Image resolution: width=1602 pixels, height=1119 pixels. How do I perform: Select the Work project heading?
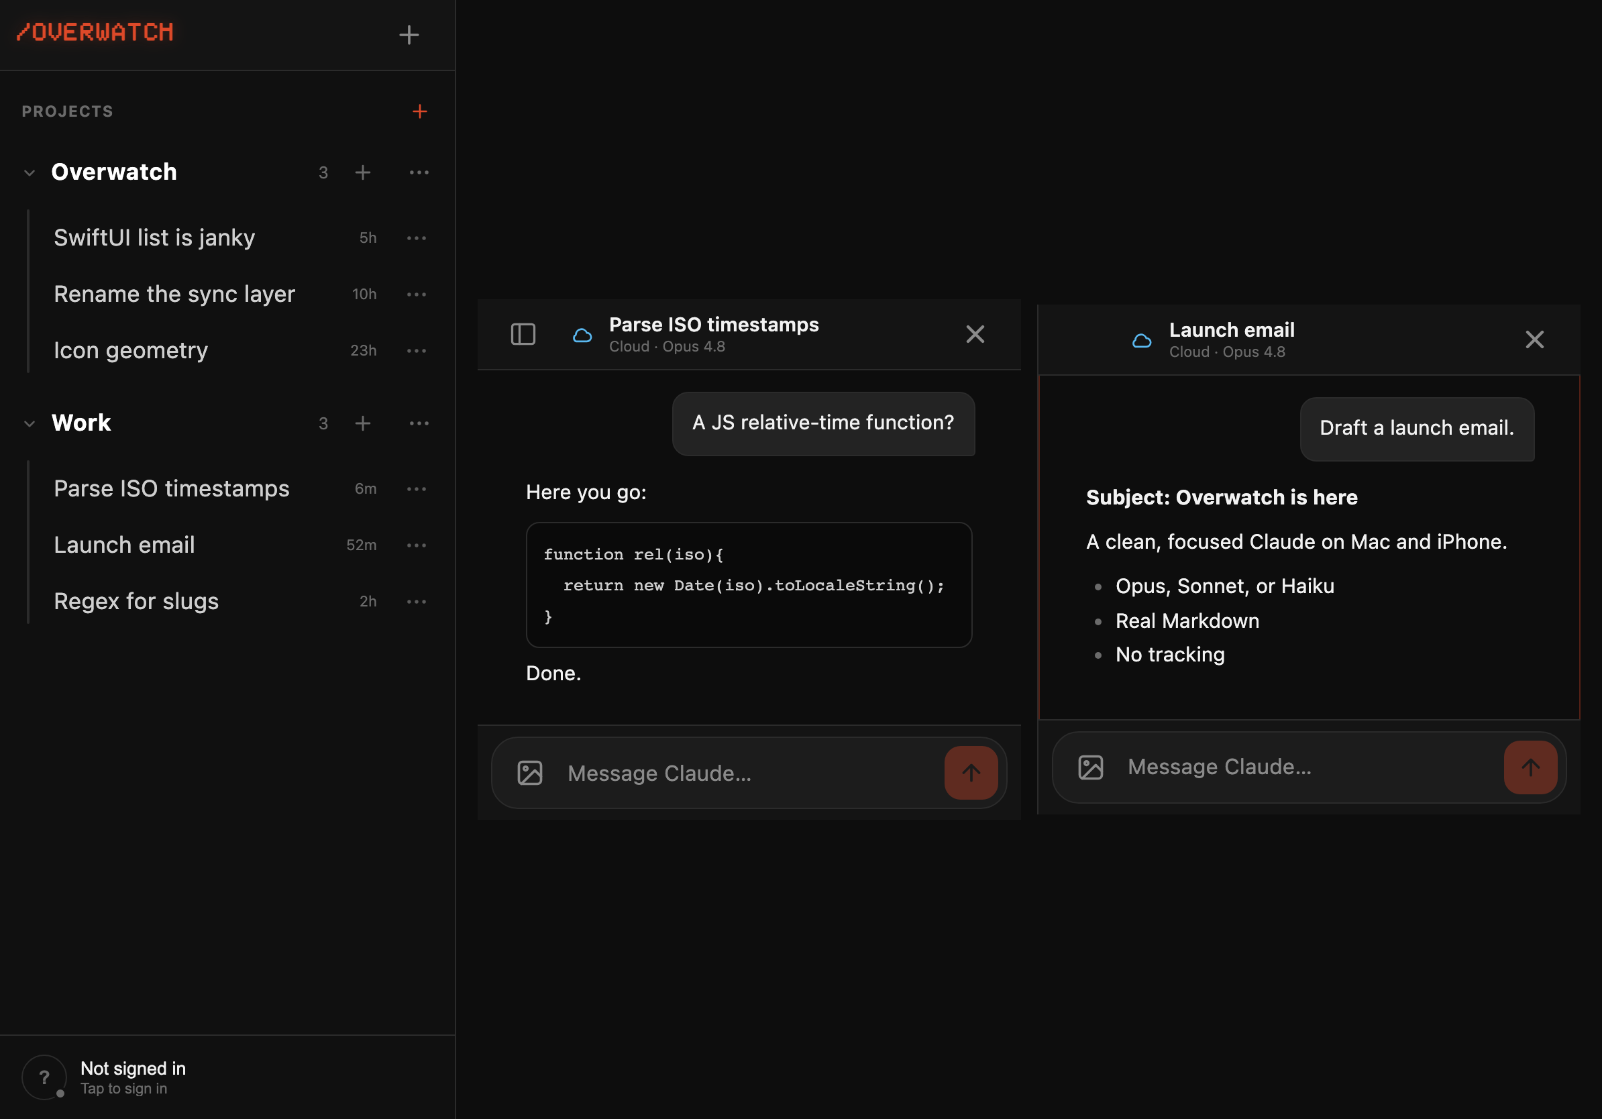coord(81,423)
